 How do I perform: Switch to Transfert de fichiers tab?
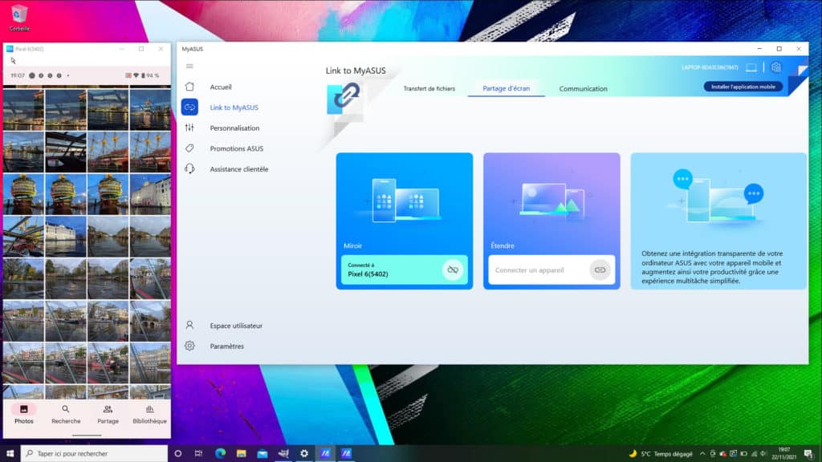point(429,88)
